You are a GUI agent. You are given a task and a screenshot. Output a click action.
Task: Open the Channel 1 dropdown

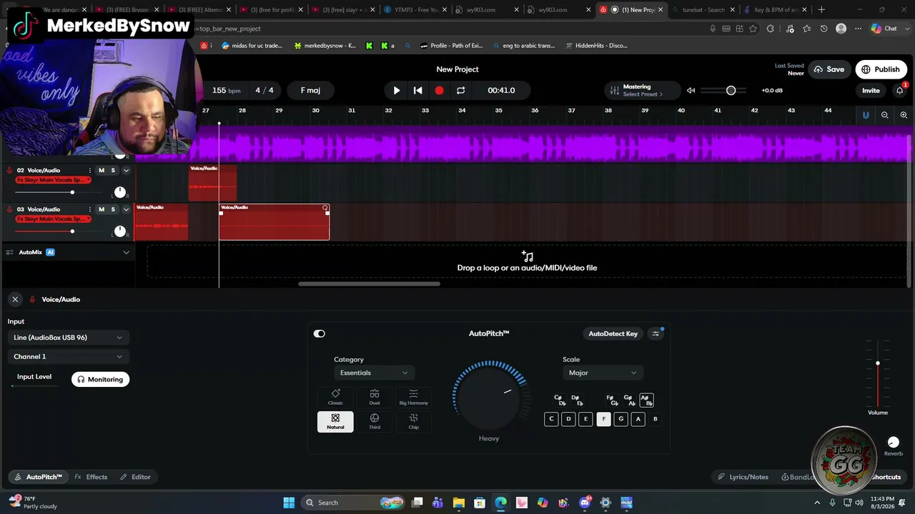[68, 357]
